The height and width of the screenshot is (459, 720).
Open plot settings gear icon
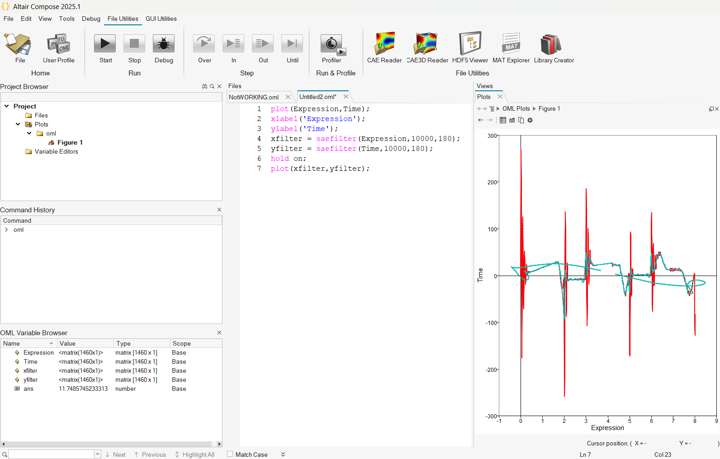coord(530,120)
